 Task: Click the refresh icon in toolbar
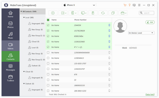[103, 13]
